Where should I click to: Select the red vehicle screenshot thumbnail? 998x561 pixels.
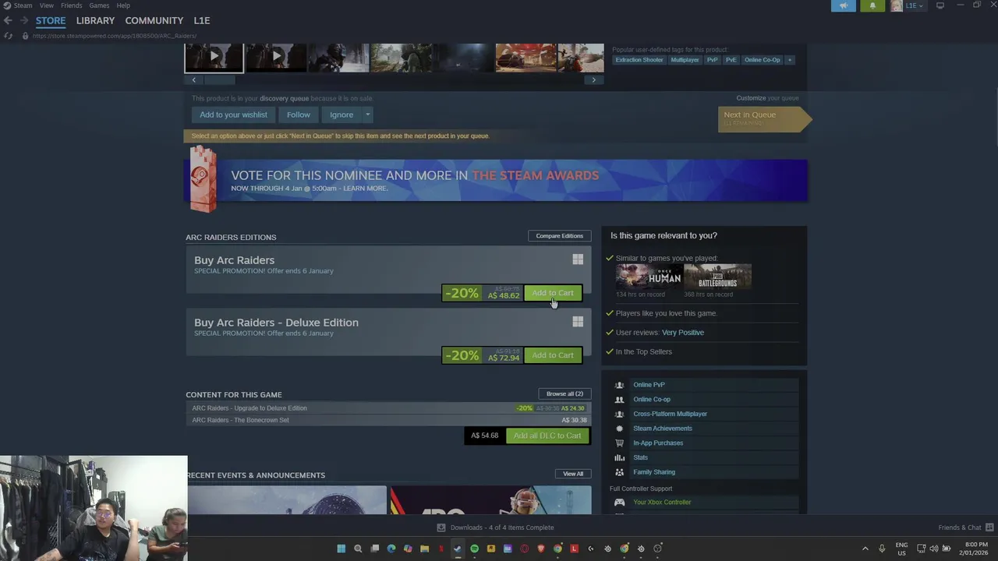(526, 58)
